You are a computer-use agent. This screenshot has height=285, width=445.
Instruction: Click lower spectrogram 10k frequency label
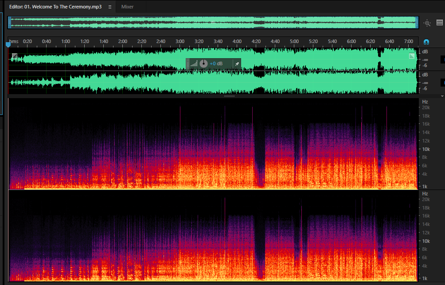[426, 241]
